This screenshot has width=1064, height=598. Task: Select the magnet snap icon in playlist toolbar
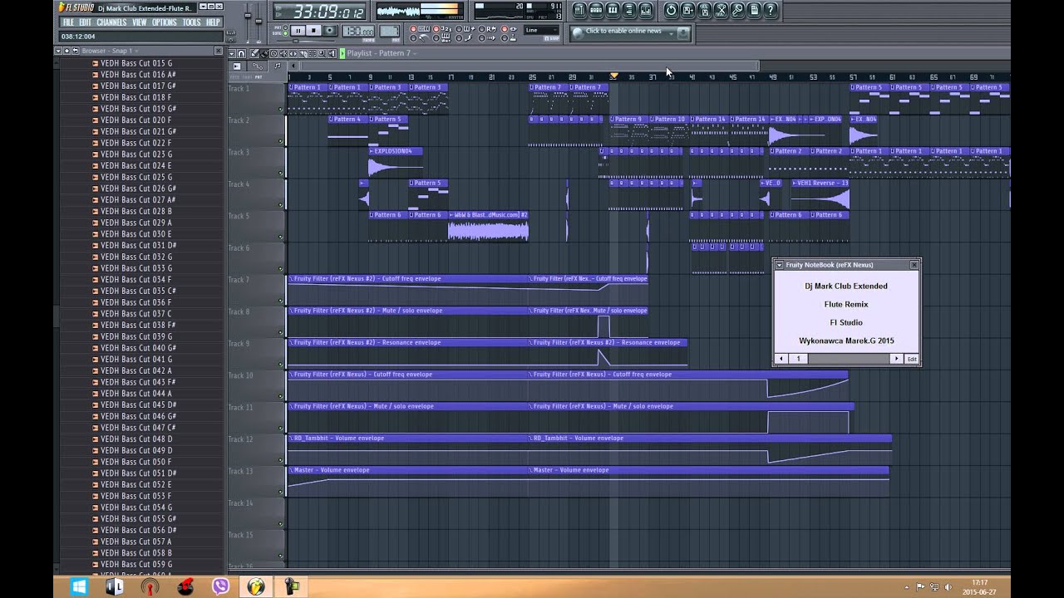[x=241, y=54]
